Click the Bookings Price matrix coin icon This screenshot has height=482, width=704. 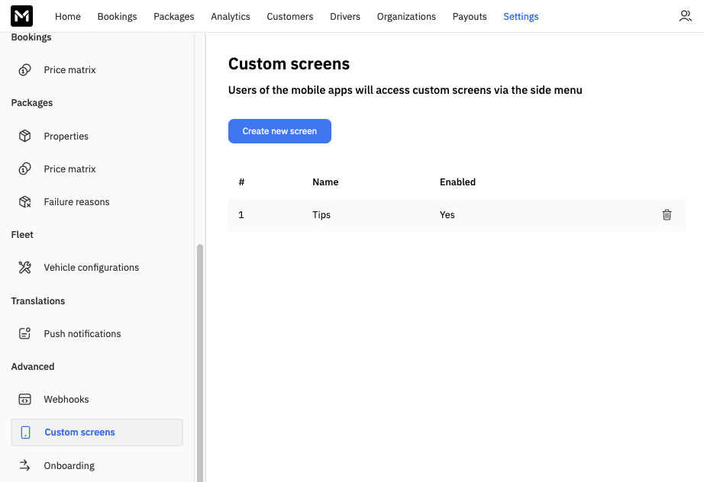24,70
